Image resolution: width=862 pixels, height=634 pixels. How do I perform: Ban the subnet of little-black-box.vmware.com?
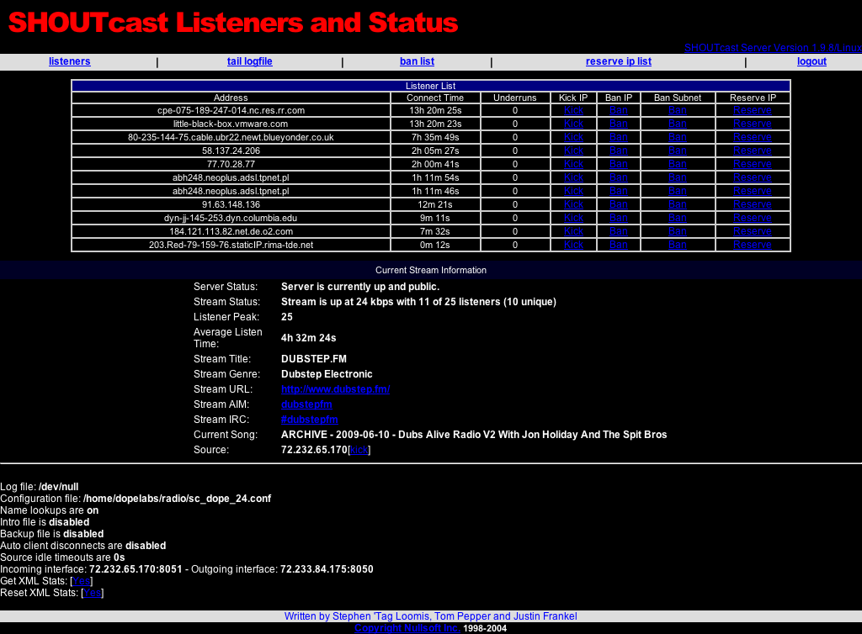point(678,124)
